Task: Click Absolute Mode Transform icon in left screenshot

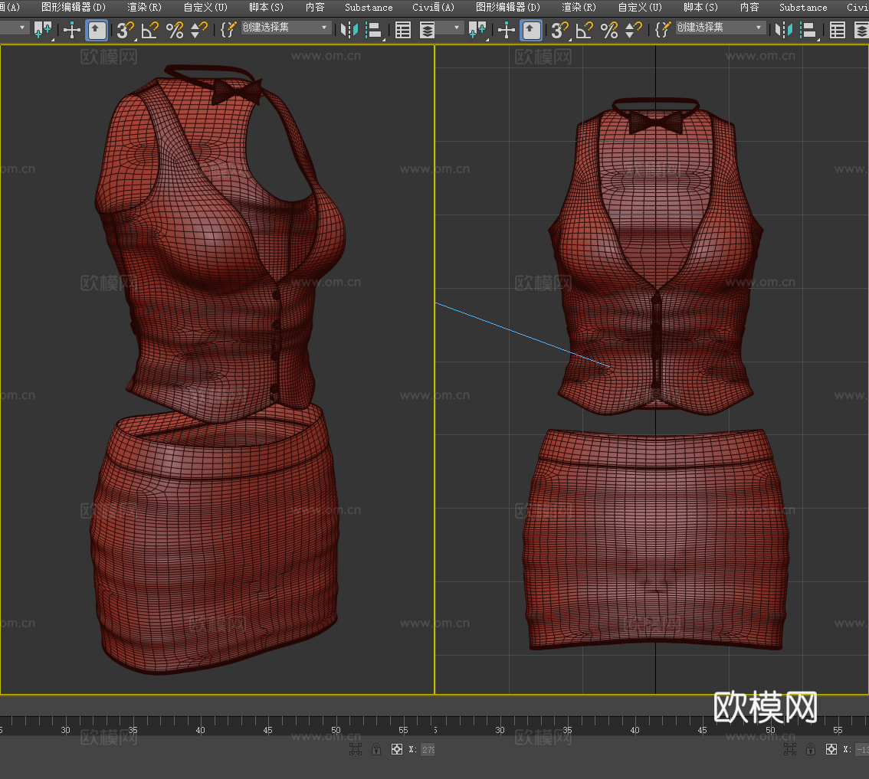Action: (397, 750)
